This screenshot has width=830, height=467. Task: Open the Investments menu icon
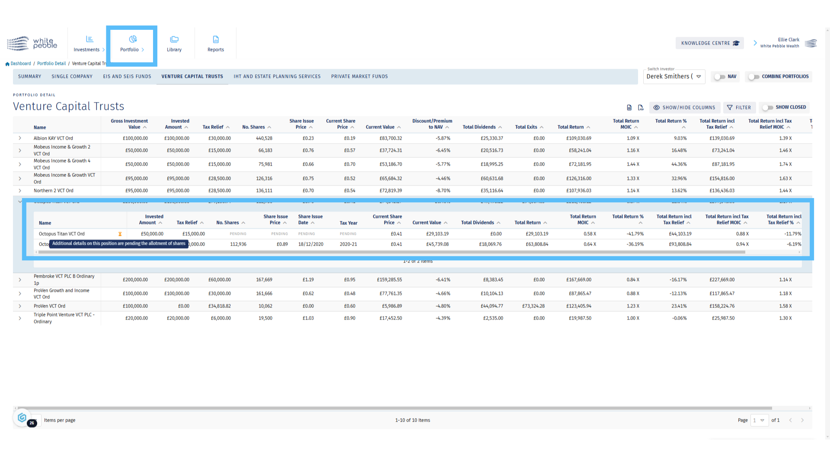tap(89, 39)
